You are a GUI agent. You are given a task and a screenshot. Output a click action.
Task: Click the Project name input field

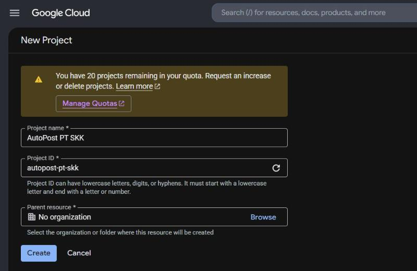[x=154, y=138]
